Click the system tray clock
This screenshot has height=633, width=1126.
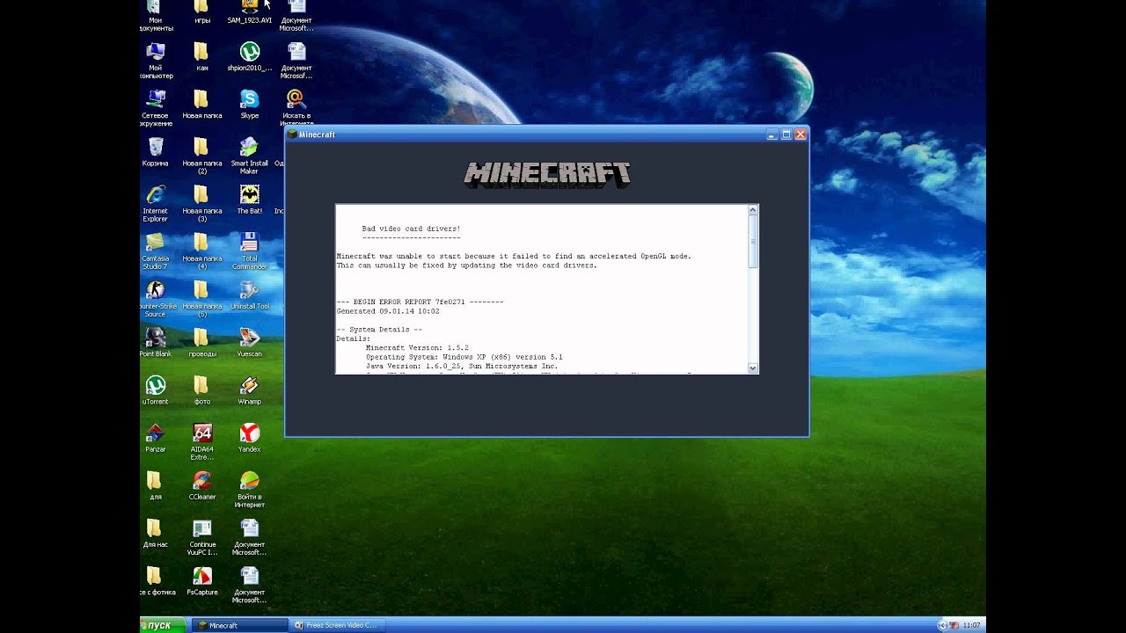[971, 625]
